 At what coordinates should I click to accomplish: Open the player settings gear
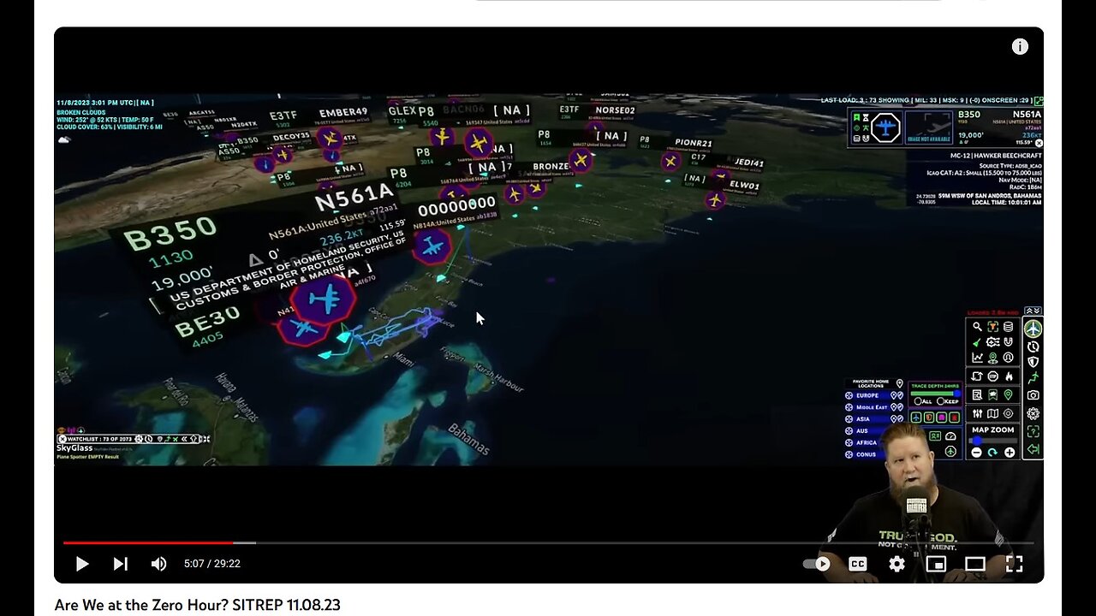tap(896, 564)
